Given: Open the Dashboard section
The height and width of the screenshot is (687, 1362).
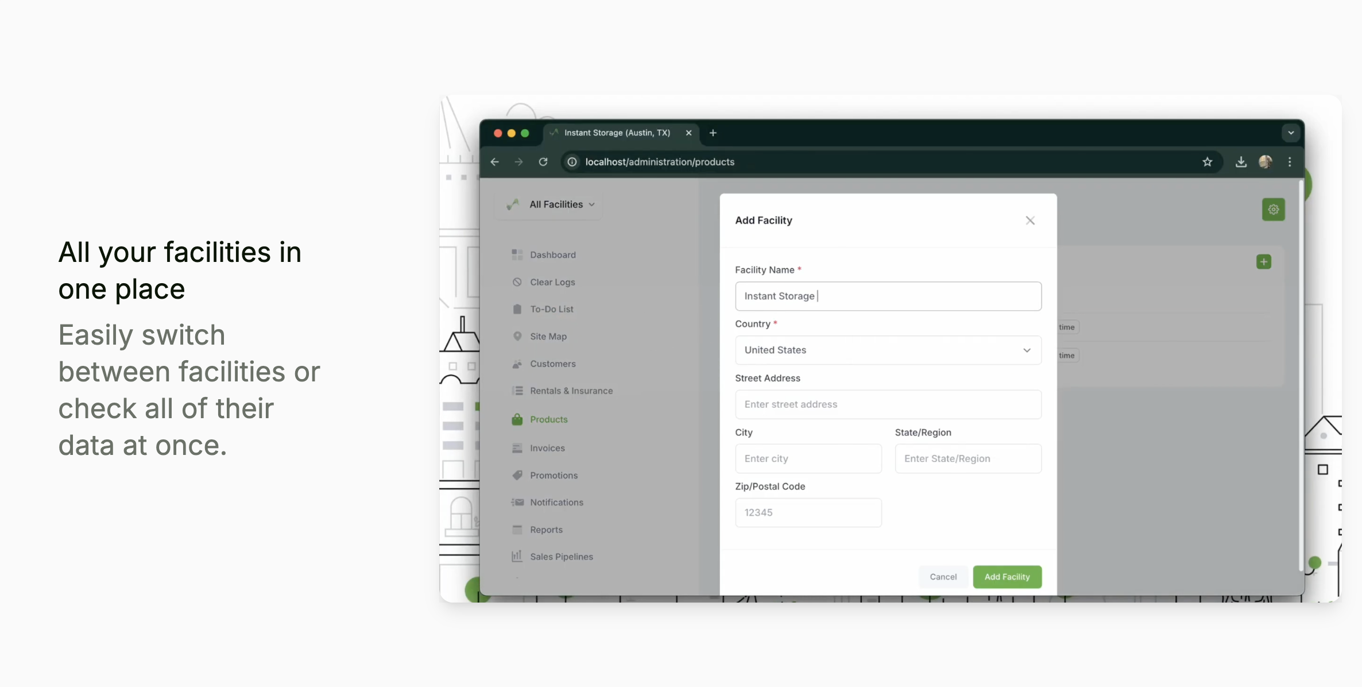Looking at the screenshot, I should (552, 254).
